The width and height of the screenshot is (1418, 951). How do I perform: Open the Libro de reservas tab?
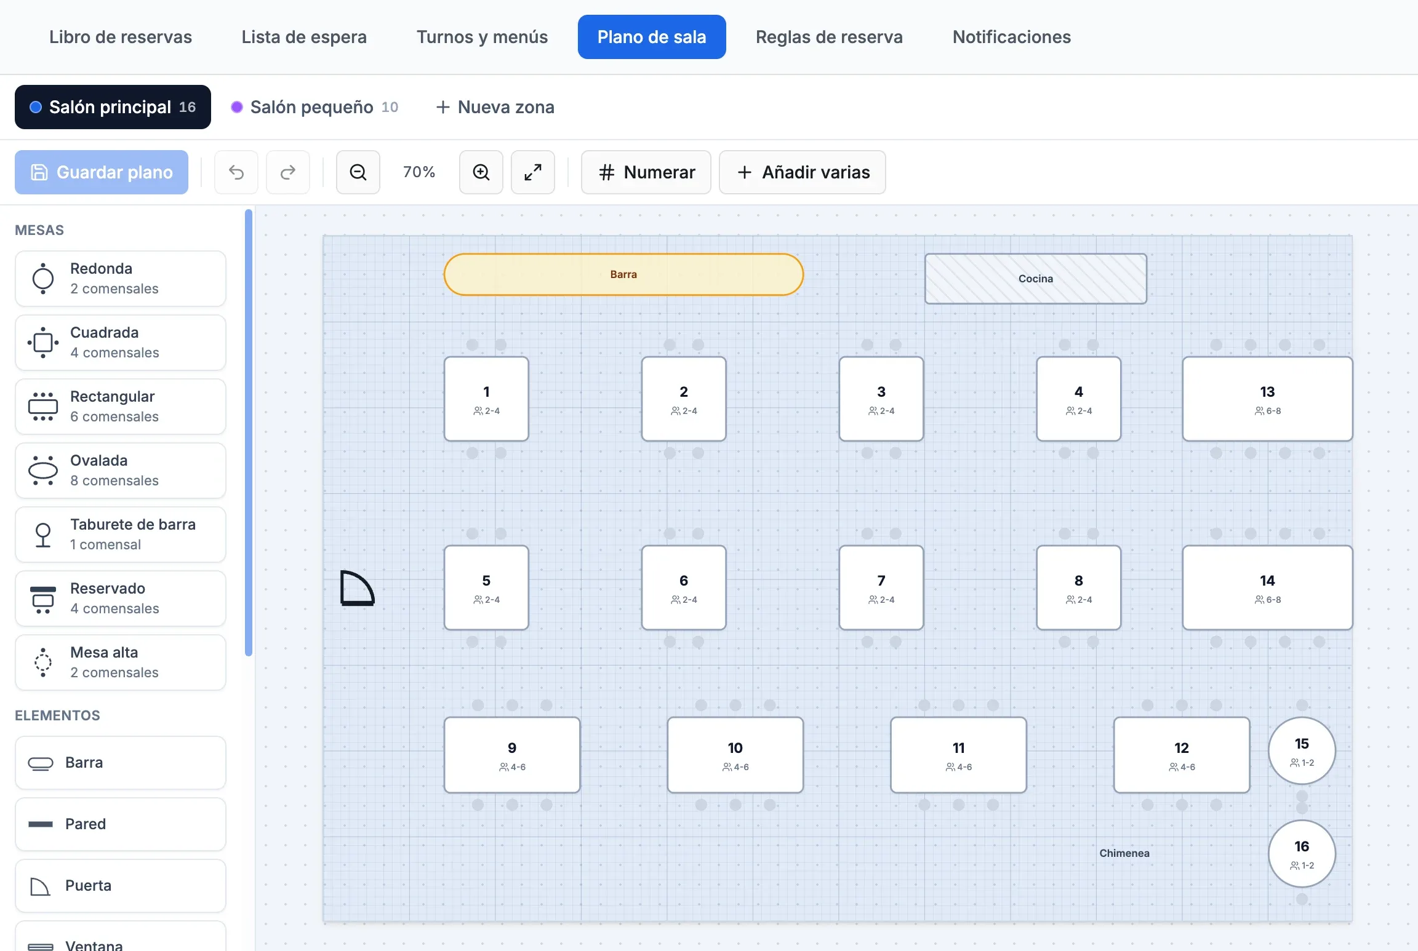[121, 37]
